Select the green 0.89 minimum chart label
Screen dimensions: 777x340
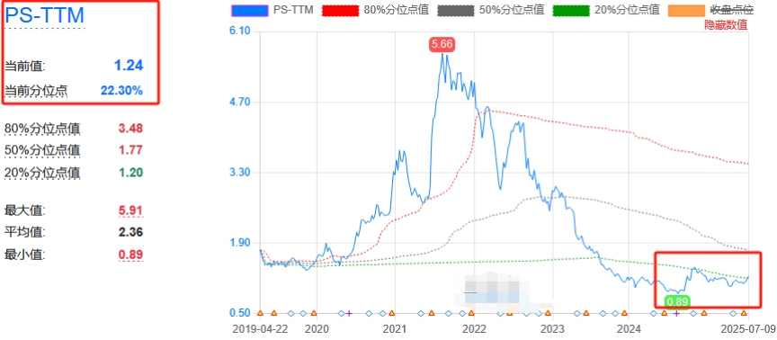[x=677, y=301]
